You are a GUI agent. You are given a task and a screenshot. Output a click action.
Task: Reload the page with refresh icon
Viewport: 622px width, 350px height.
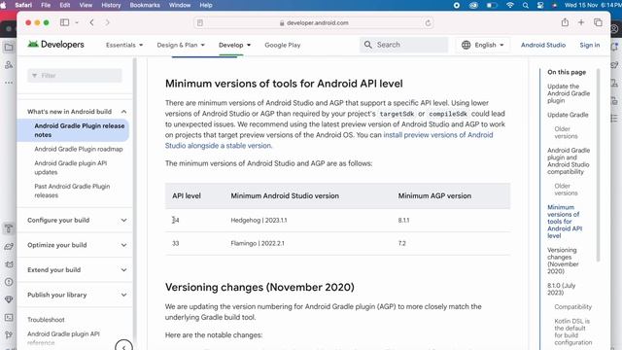(428, 23)
